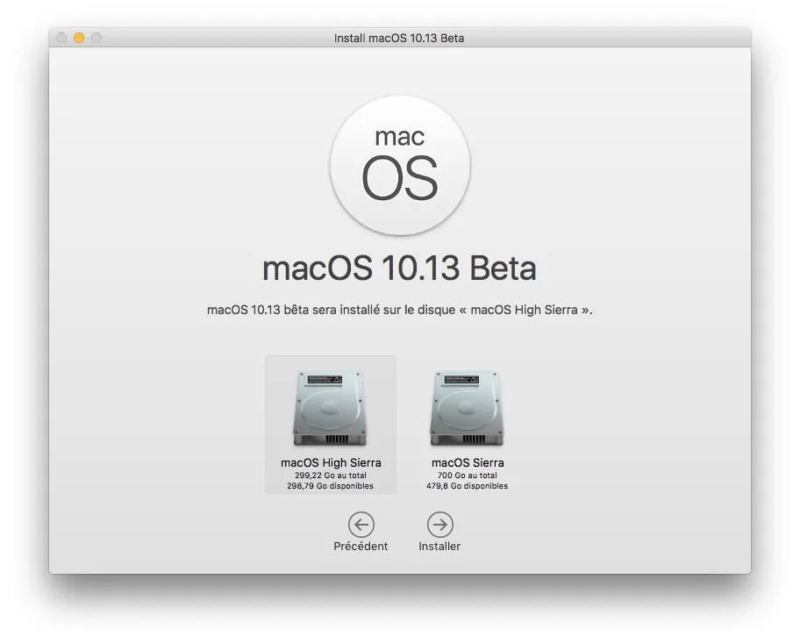Click the "Installer" label

[439, 546]
